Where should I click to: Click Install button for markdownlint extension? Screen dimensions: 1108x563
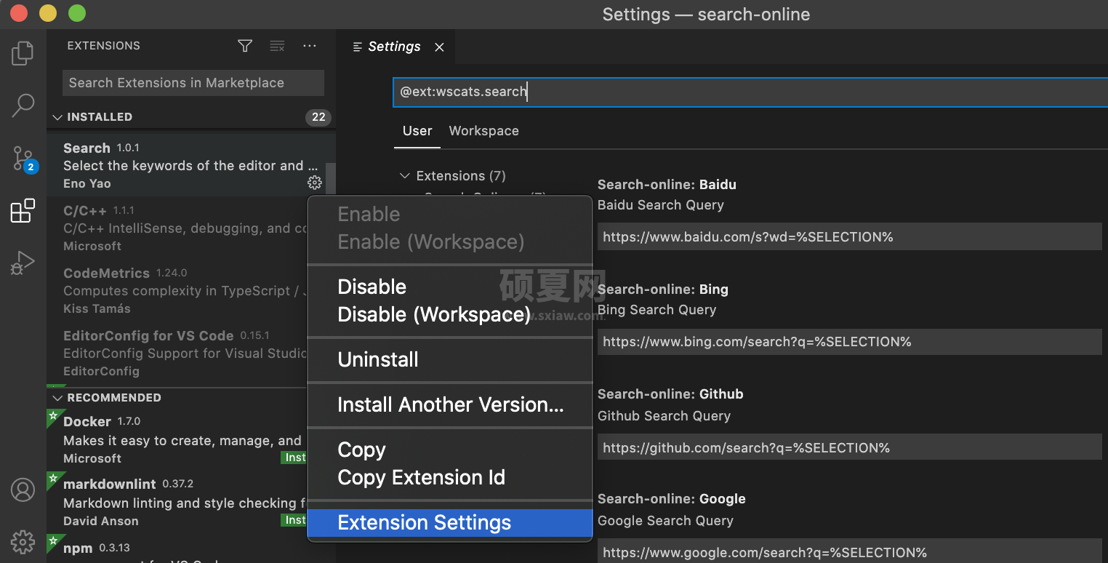coord(294,520)
